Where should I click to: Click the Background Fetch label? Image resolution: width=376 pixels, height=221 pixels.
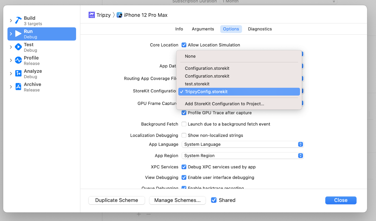(x=160, y=124)
